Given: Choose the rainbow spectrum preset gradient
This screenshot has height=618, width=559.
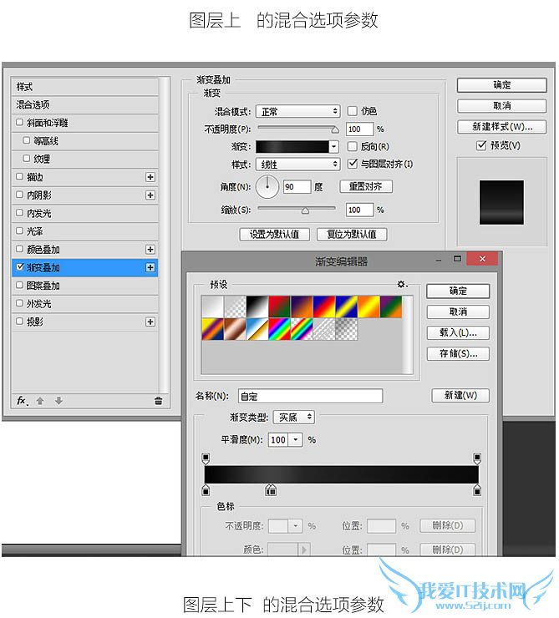Looking at the screenshot, I should point(279,329).
